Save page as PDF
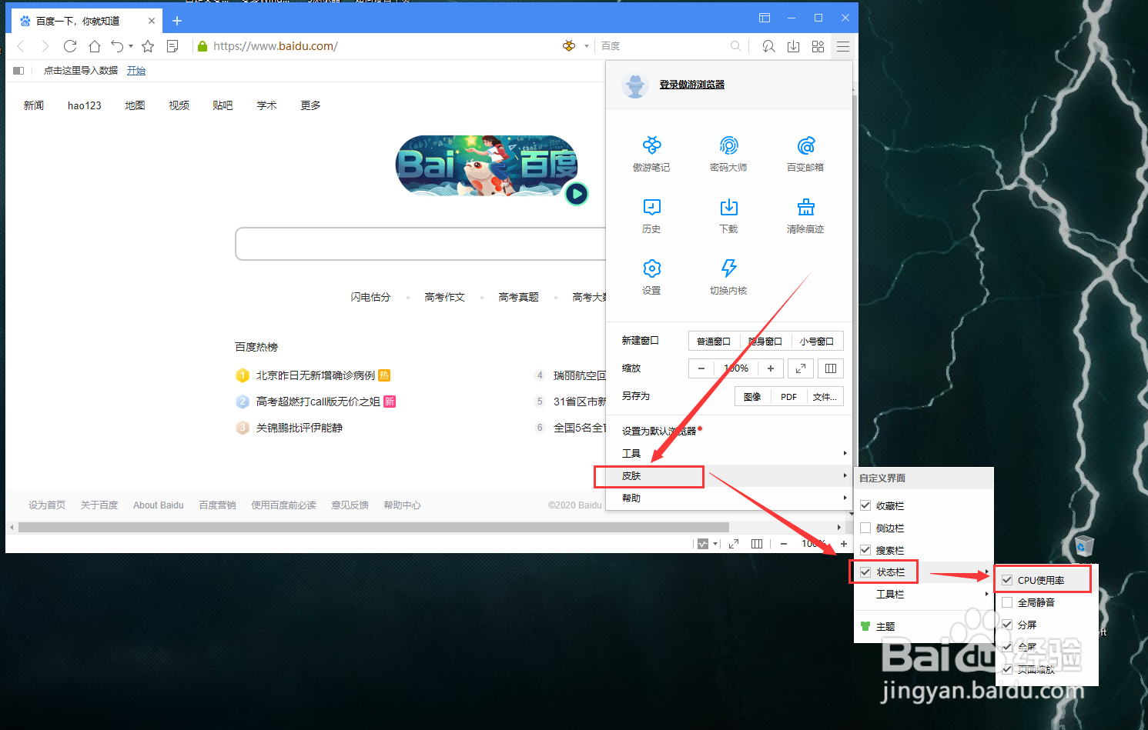The width and height of the screenshot is (1148, 730). (788, 396)
